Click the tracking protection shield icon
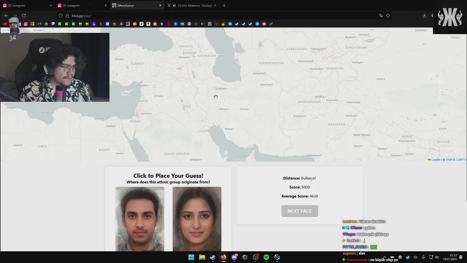Viewport: 467px width, 263px height. [61, 16]
